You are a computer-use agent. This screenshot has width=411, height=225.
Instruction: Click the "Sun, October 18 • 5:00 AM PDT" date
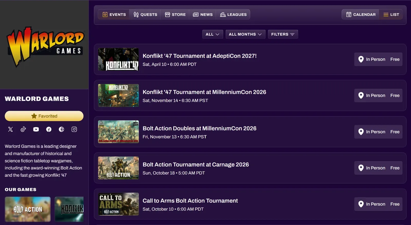[174, 173]
